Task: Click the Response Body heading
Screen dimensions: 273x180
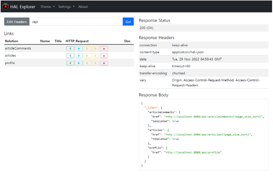Action: (x=153, y=95)
